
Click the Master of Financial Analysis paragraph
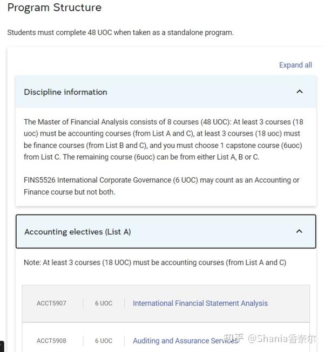pyautogui.click(x=164, y=140)
